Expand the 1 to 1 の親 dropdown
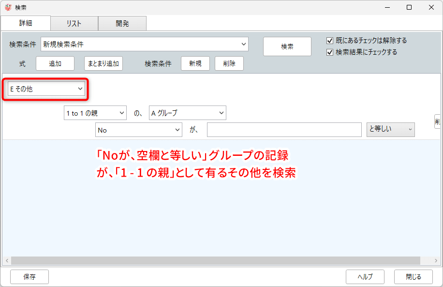Image resolution: width=443 pixels, height=287 pixels. coord(95,113)
